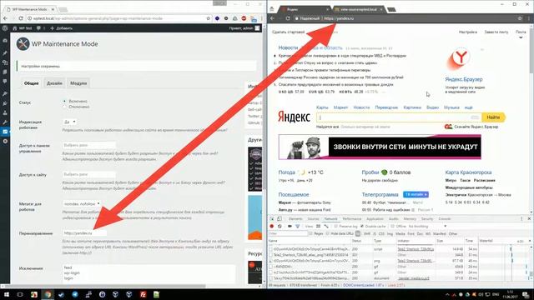This screenshot has width=534, height=300.
Task: Switch to the 'Дизайн' tab
Action: 54,83
